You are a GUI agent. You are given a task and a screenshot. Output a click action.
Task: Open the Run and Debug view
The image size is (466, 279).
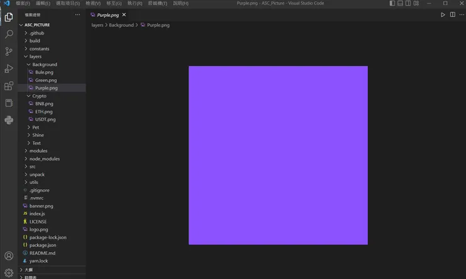(x=9, y=68)
